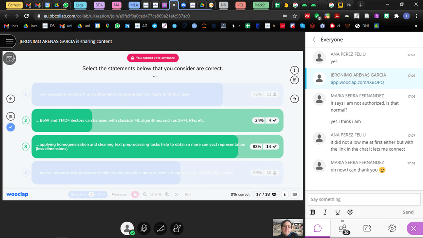Open the My Settings gear tab
This screenshot has width=423, height=238.
(392, 228)
